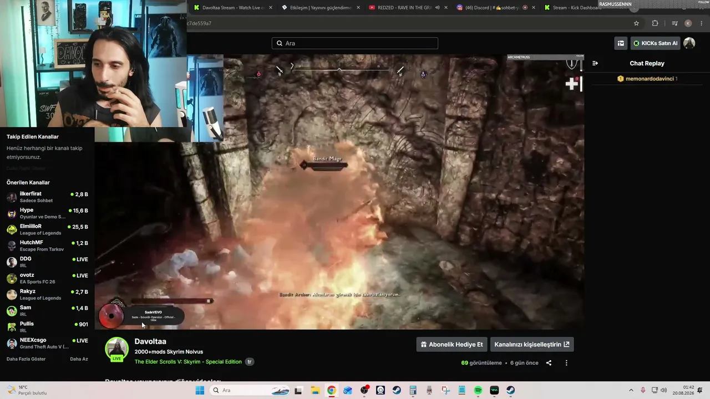
Task: Open the browser extensions puzzle icon
Action: coord(655,23)
